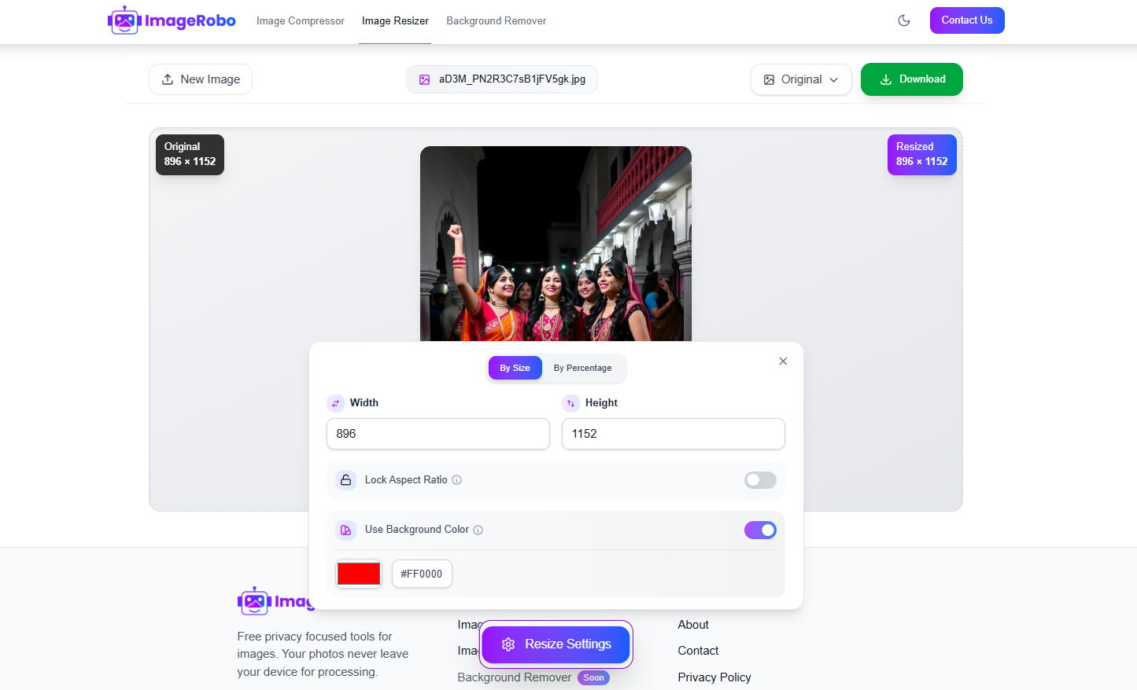1137x690 pixels.
Task: Click the paint icon beside Use Background Color
Action: click(x=345, y=530)
